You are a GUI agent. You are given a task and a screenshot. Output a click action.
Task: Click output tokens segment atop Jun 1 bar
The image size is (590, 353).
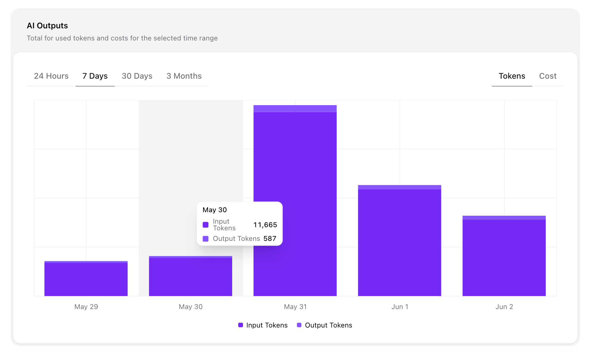[x=399, y=187]
